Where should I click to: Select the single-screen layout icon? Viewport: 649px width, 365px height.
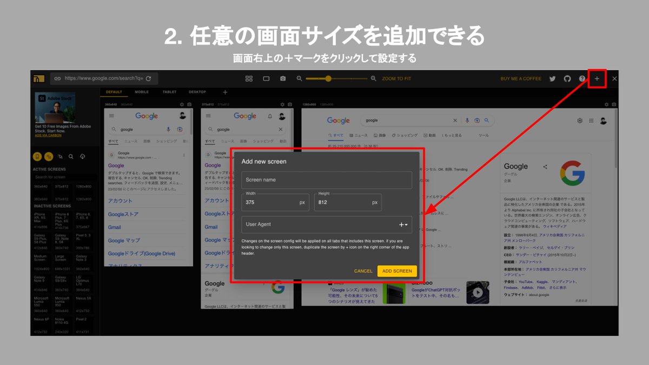[x=266, y=78]
